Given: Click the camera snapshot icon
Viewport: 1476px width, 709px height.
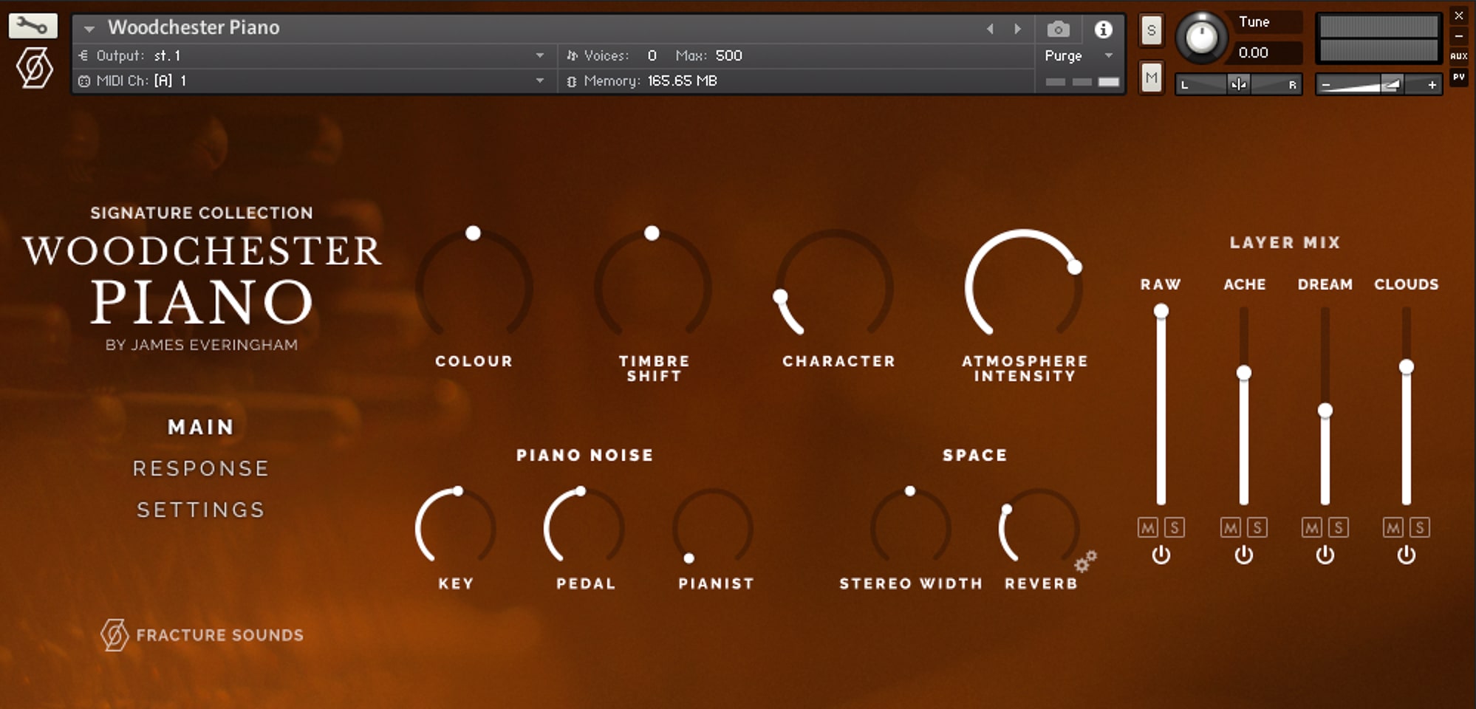Looking at the screenshot, I should [1058, 30].
